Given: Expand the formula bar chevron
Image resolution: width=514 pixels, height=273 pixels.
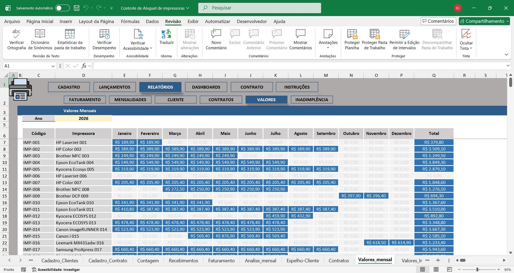Looking at the screenshot, I should click(508, 66).
